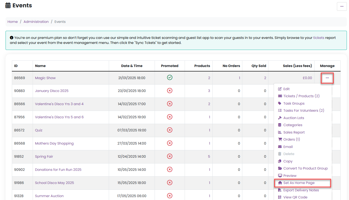Image resolution: width=349 pixels, height=200 pixels.
Task: Open Manage ellipsis menu for Magic Show
Action: 327,78
